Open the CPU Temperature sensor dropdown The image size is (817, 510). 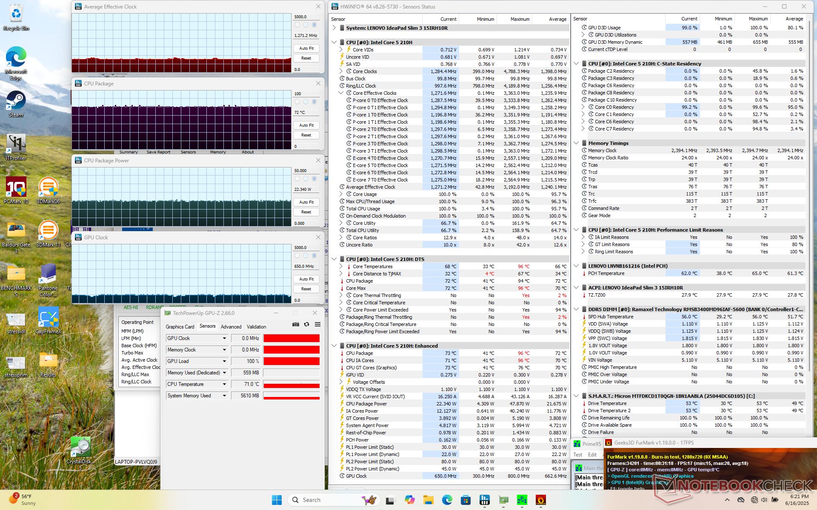(x=224, y=384)
